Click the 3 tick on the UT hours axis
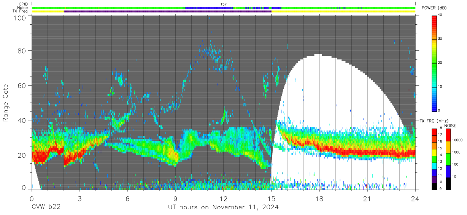 (x=79, y=199)
